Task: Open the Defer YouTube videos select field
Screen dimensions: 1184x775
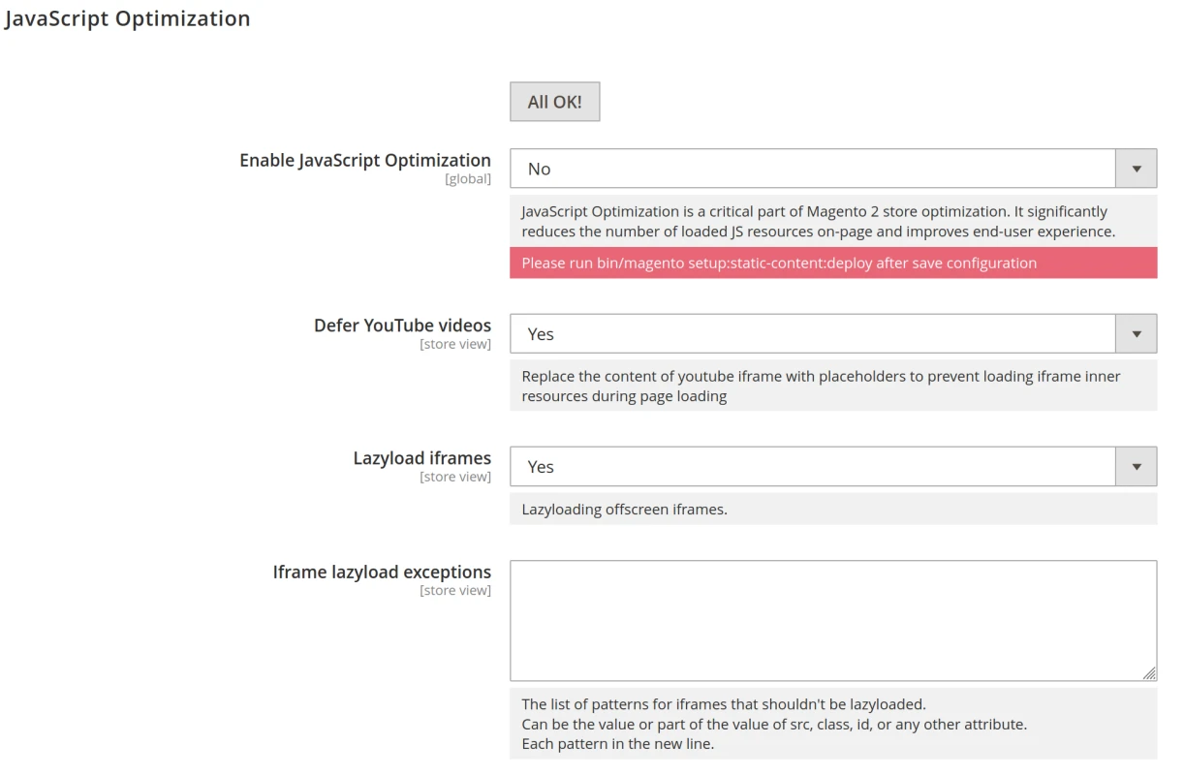Action: pos(814,334)
